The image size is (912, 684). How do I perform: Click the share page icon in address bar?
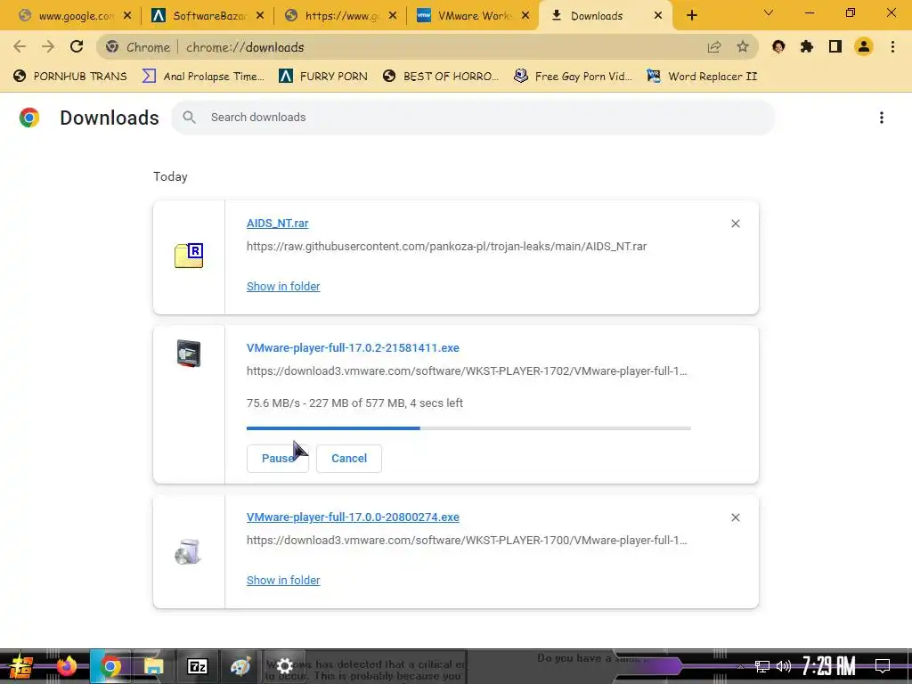click(x=714, y=47)
